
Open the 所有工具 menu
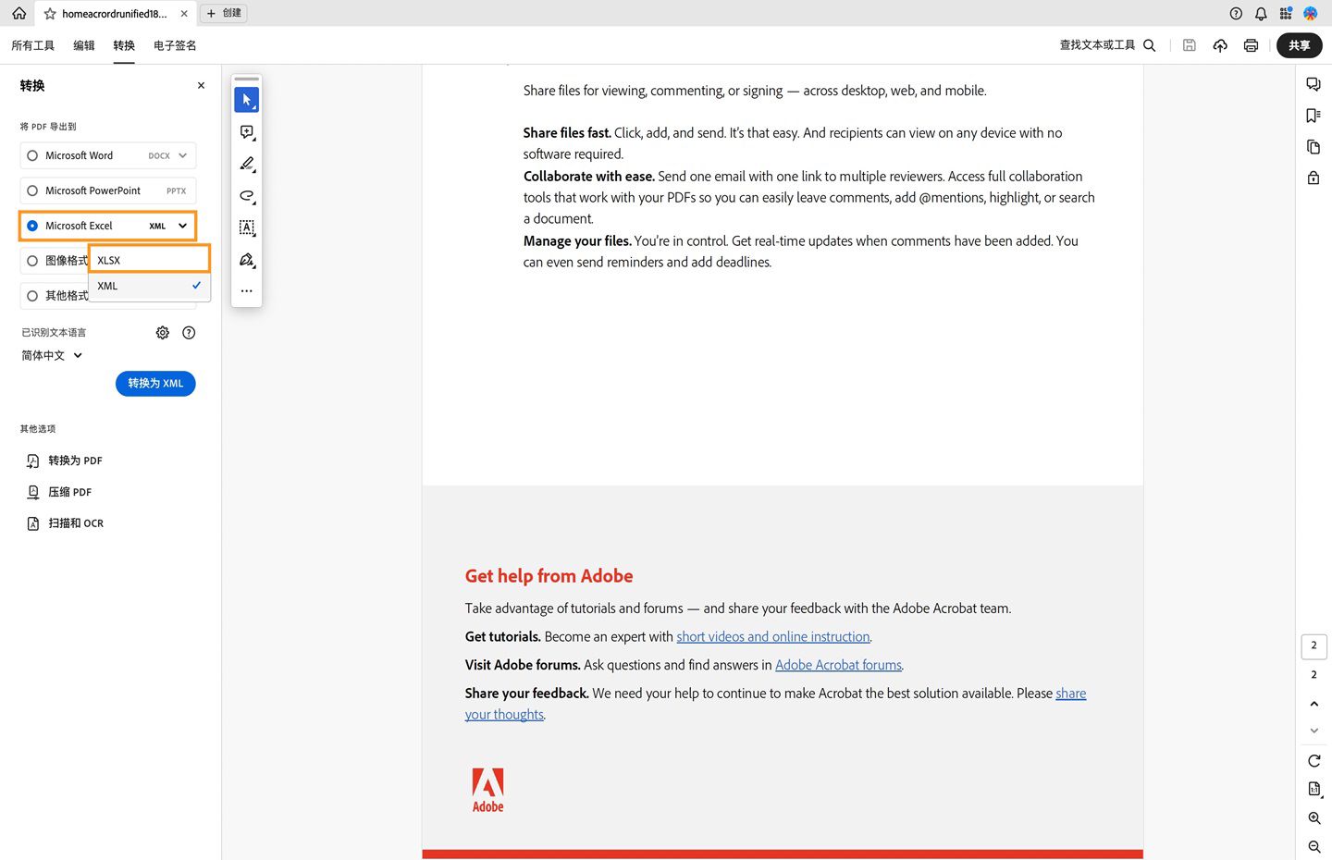(32, 45)
